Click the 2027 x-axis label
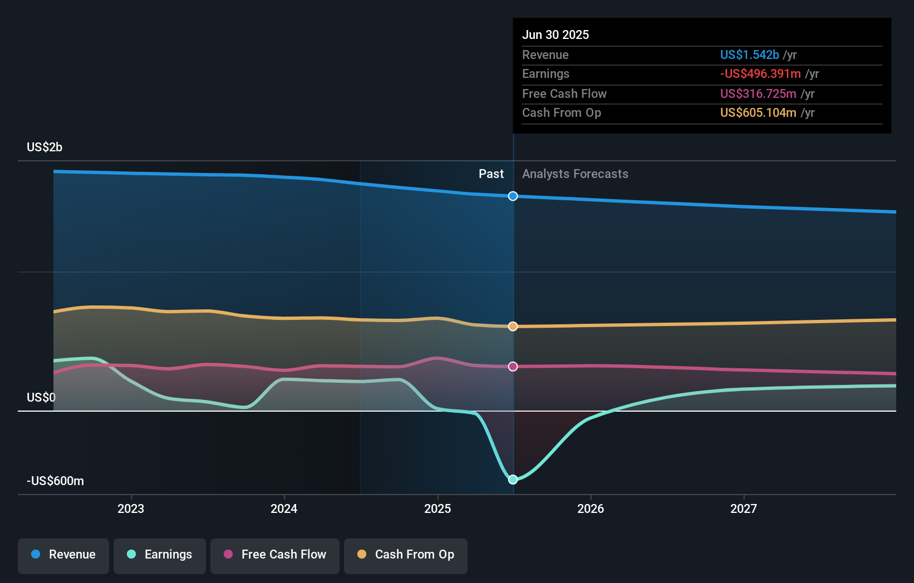914x583 pixels. [744, 508]
